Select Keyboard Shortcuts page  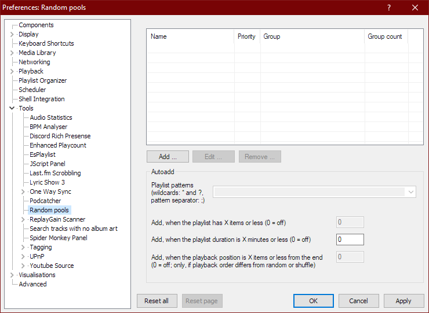(x=46, y=44)
